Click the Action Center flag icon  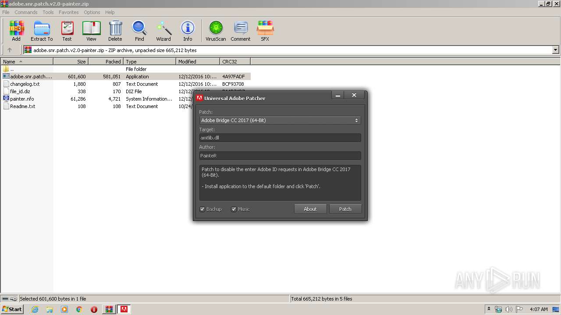(x=519, y=309)
